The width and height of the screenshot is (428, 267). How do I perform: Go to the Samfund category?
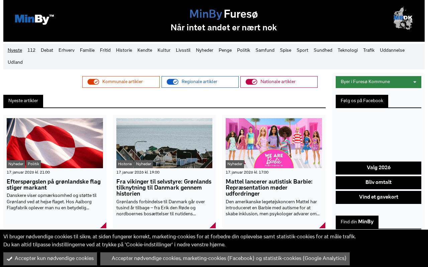[265, 50]
